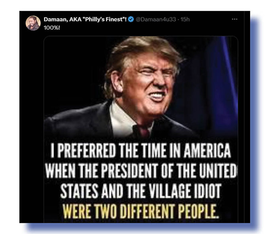Image resolution: width=269 pixels, height=234 pixels.
Task: Click the "STATES AND THE VILLAGE IDIOT" line
Action: click(141, 191)
